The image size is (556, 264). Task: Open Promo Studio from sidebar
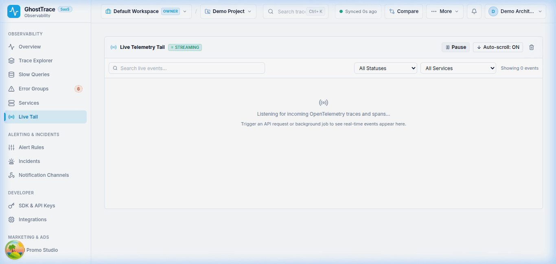(45, 250)
